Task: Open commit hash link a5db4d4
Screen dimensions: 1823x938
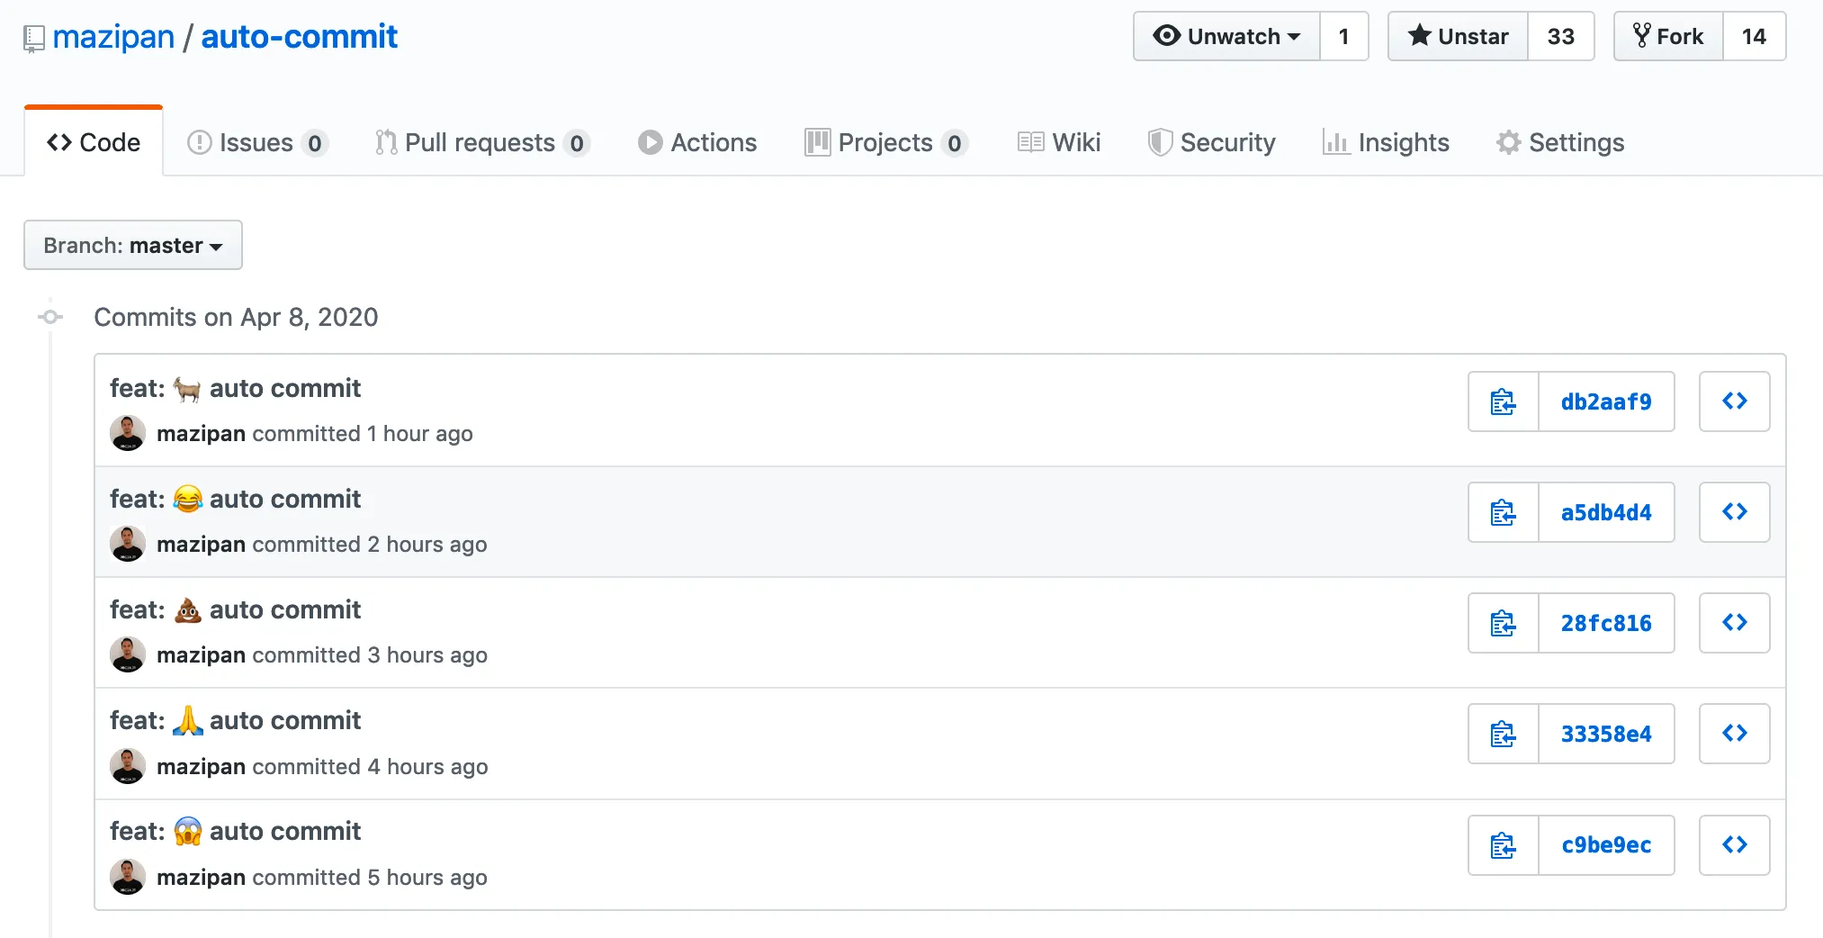Action: [x=1606, y=512]
